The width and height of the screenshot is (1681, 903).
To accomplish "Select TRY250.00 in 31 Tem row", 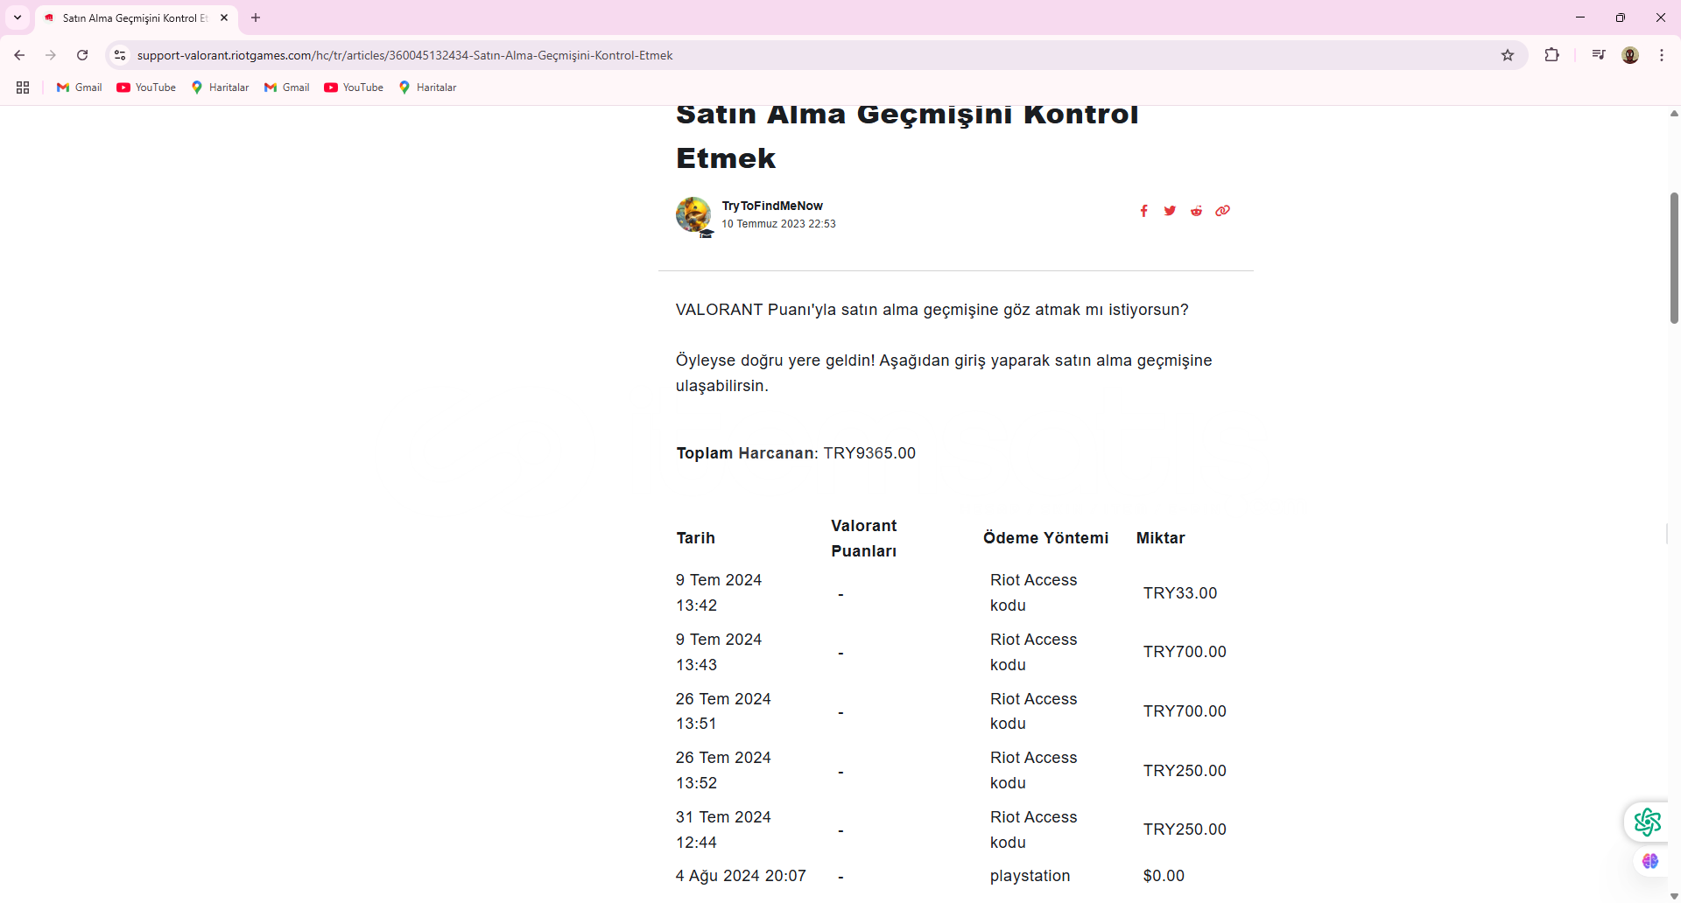I will [1185, 829].
